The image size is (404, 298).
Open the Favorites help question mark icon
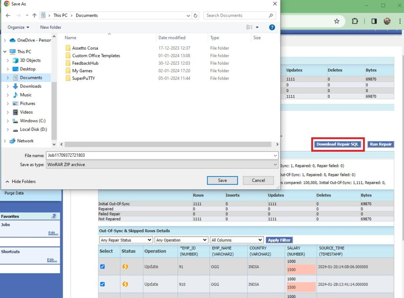pyautogui.click(x=54, y=216)
